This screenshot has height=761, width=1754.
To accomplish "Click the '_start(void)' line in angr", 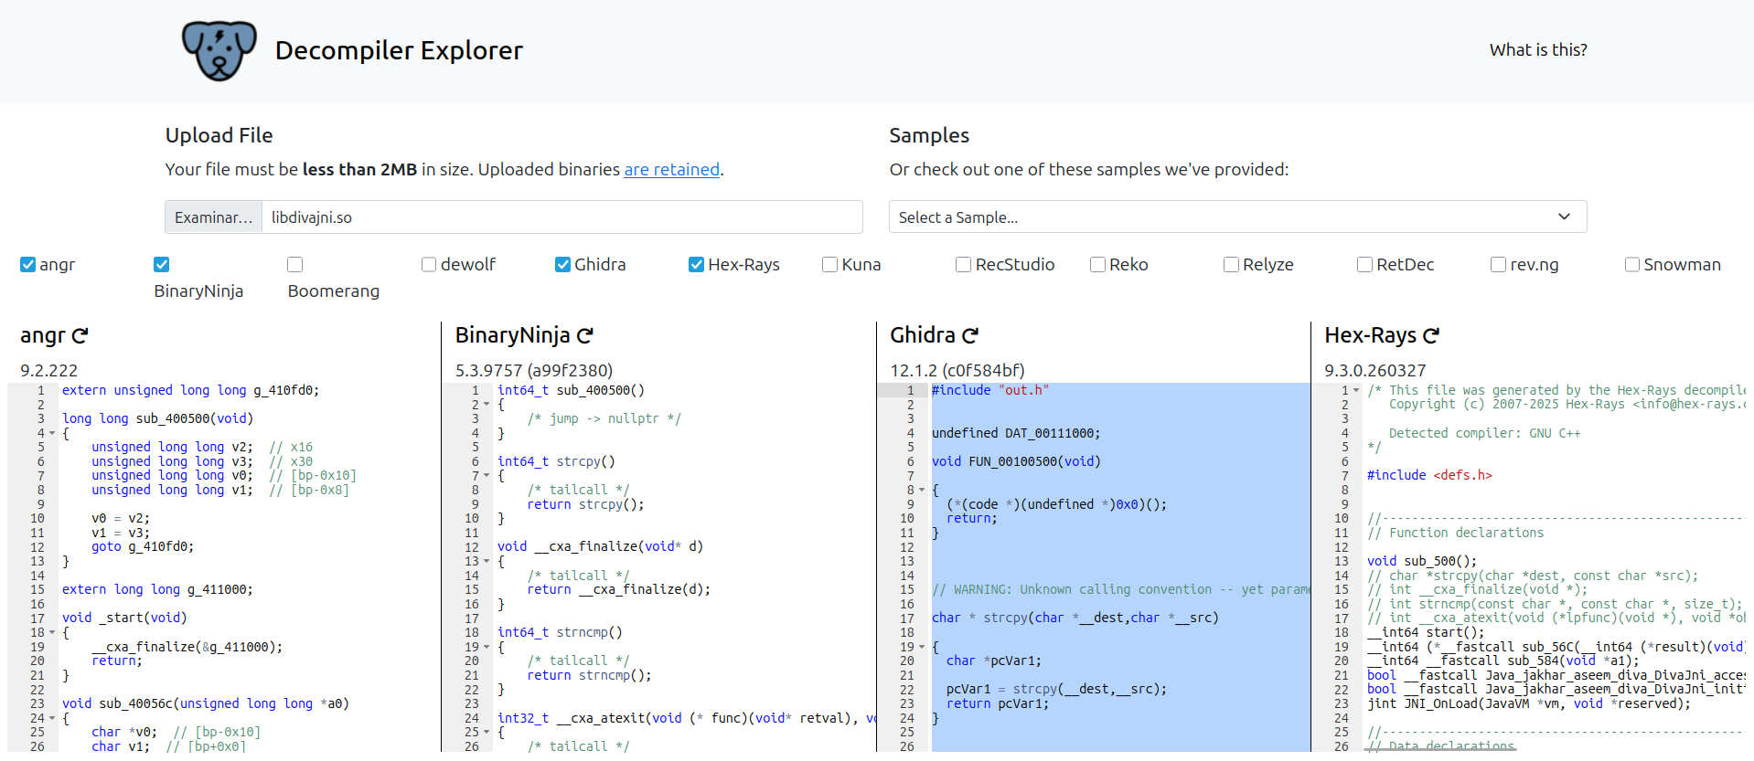I will (124, 618).
